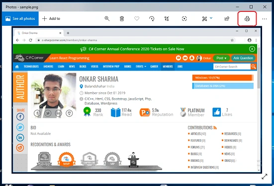Open the Articles [42] link

pos(198,134)
